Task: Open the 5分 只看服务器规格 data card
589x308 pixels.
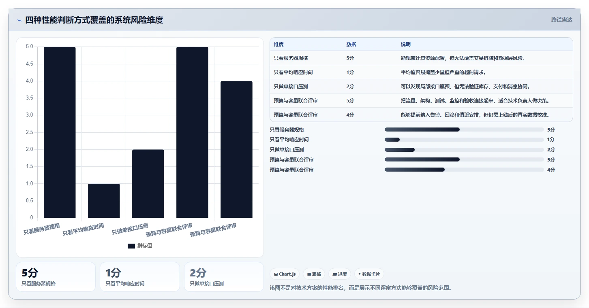Action: point(56,277)
